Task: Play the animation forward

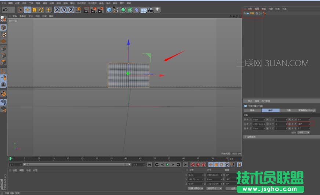Action: 167,165
